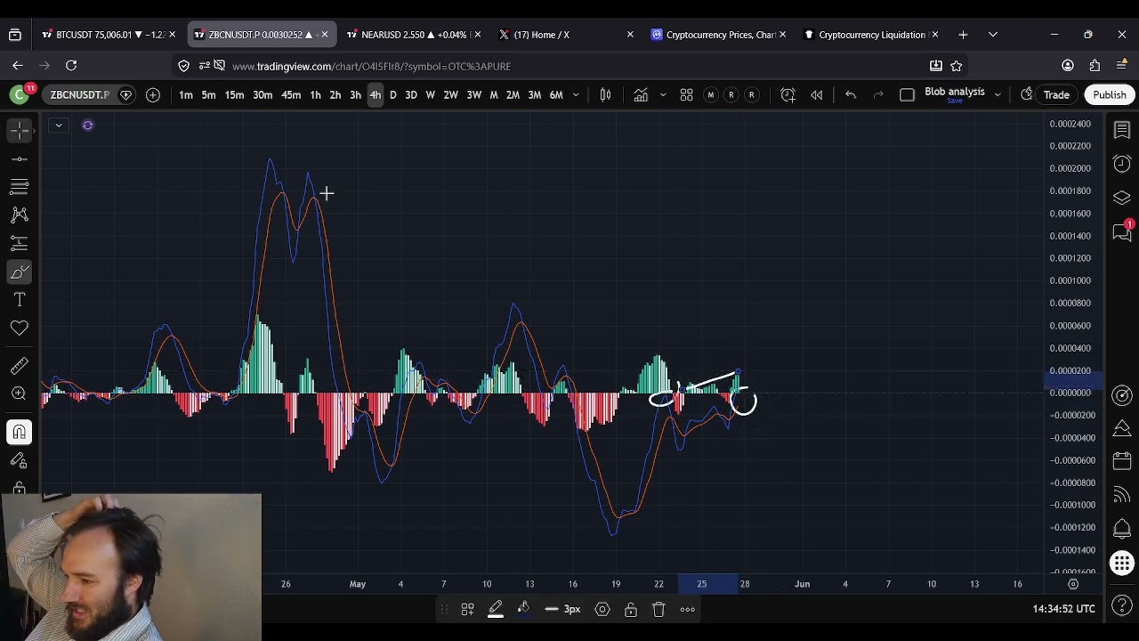Expand the indicators favorites dropdown
The image size is (1139, 641).
point(663,95)
